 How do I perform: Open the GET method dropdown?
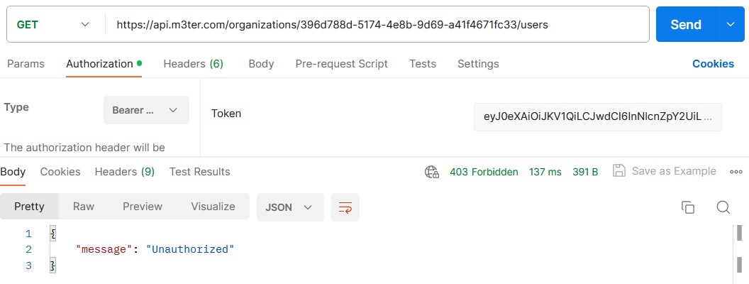(x=53, y=24)
